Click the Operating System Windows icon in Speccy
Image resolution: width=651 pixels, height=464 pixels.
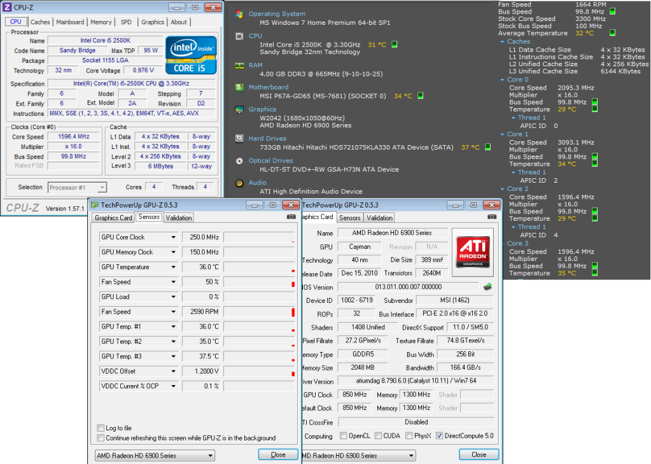coord(239,14)
